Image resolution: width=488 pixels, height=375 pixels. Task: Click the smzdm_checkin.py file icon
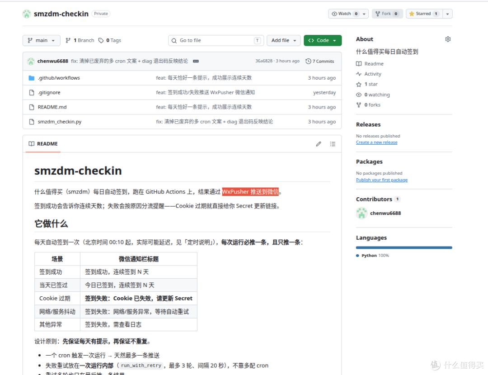click(32, 122)
